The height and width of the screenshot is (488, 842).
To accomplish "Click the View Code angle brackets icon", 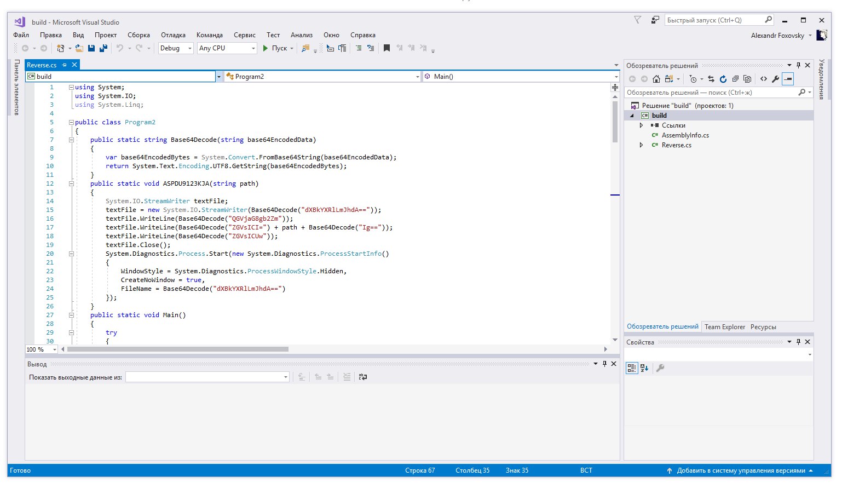I will point(763,79).
